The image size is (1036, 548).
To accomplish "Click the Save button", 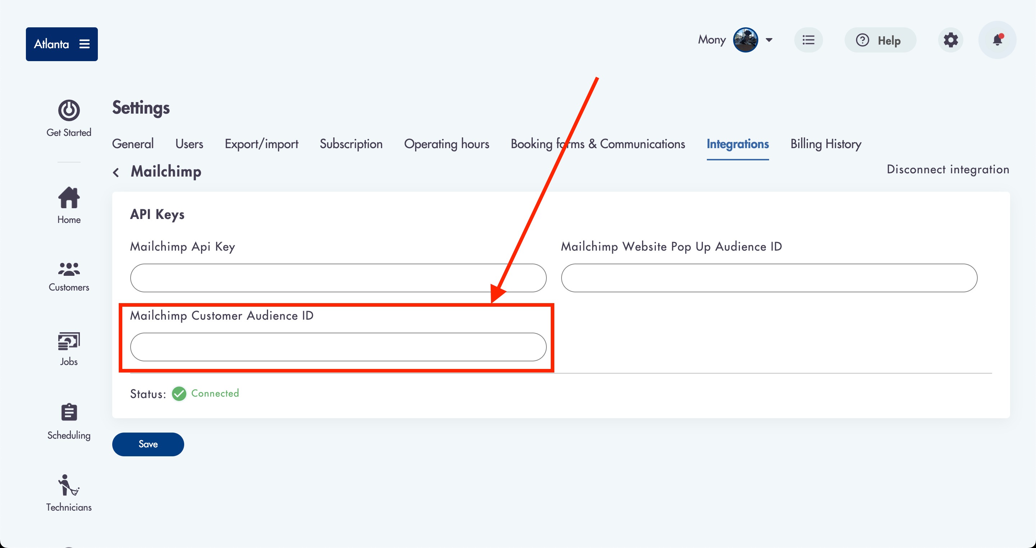I will coord(148,444).
